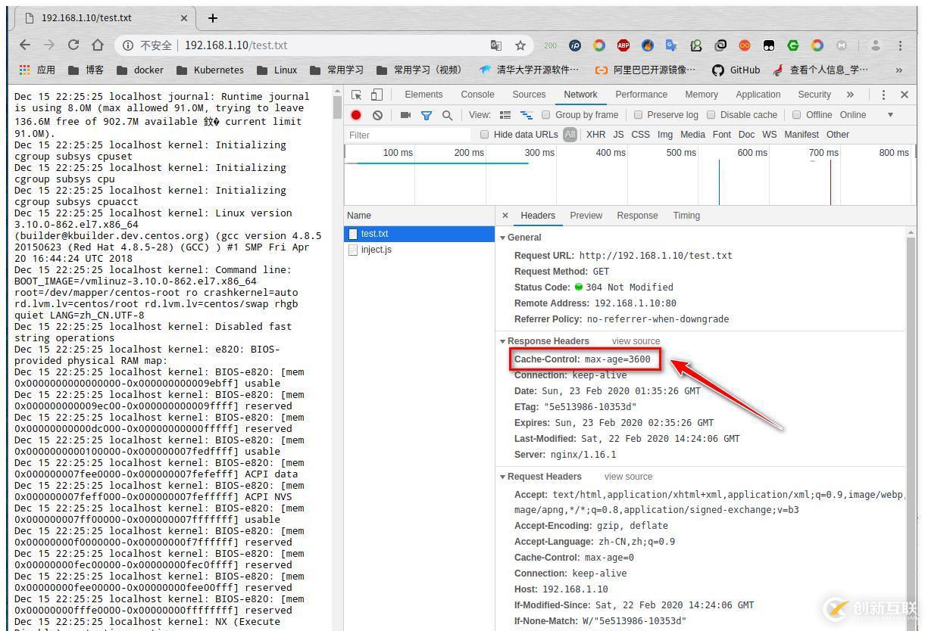Select the All filter type
This screenshot has width=925, height=631.
point(570,135)
